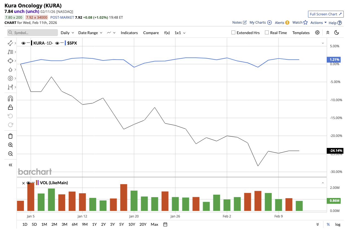The width and height of the screenshot is (358, 237).
Task: Select the circled-number label tool
Action: pos(10,78)
